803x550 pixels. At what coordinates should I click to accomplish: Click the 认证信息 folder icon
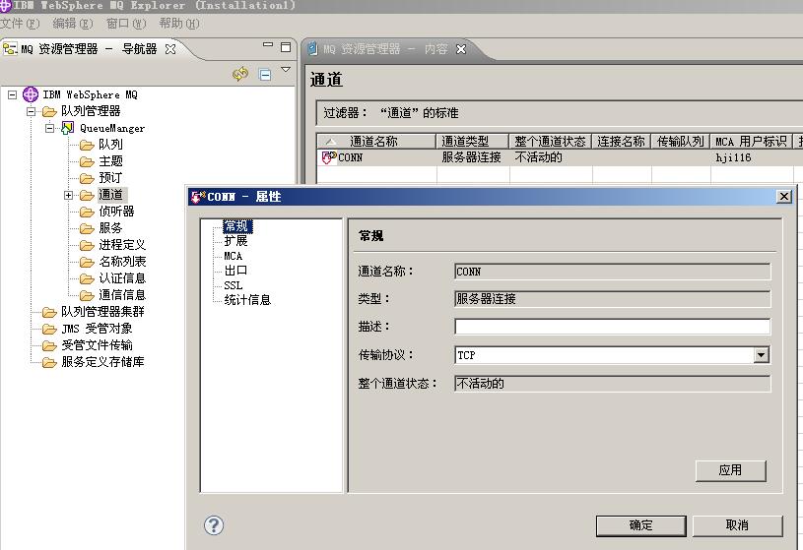[87, 278]
